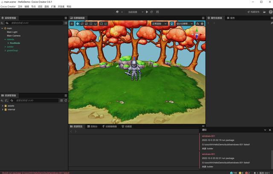The height and width of the screenshot is (174, 273).
Task: Collapse the islands node arrow
Action: (5, 40)
